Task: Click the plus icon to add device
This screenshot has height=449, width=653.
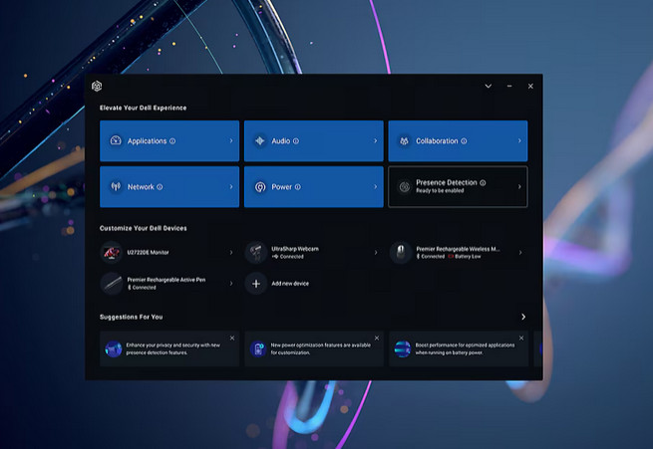Action: pyautogui.click(x=255, y=284)
